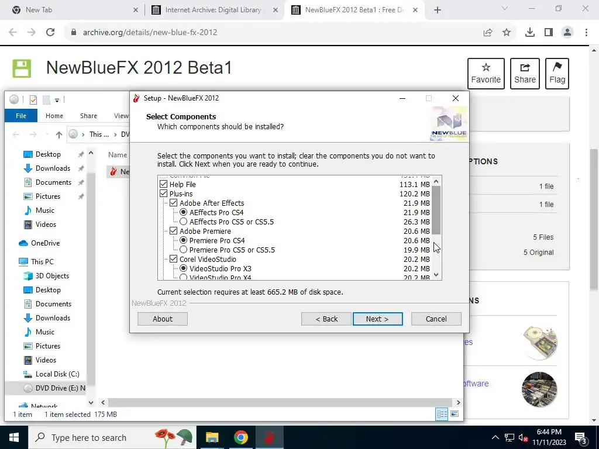Image resolution: width=599 pixels, height=449 pixels.
Task: Click Videos icon under This PC
Action: point(28,360)
